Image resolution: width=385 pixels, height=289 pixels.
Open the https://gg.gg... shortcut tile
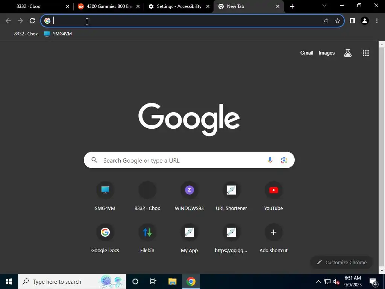point(232,238)
